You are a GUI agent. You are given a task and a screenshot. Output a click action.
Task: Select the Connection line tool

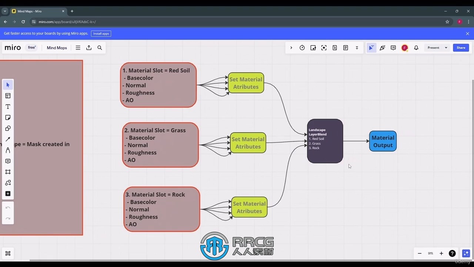tap(8, 139)
